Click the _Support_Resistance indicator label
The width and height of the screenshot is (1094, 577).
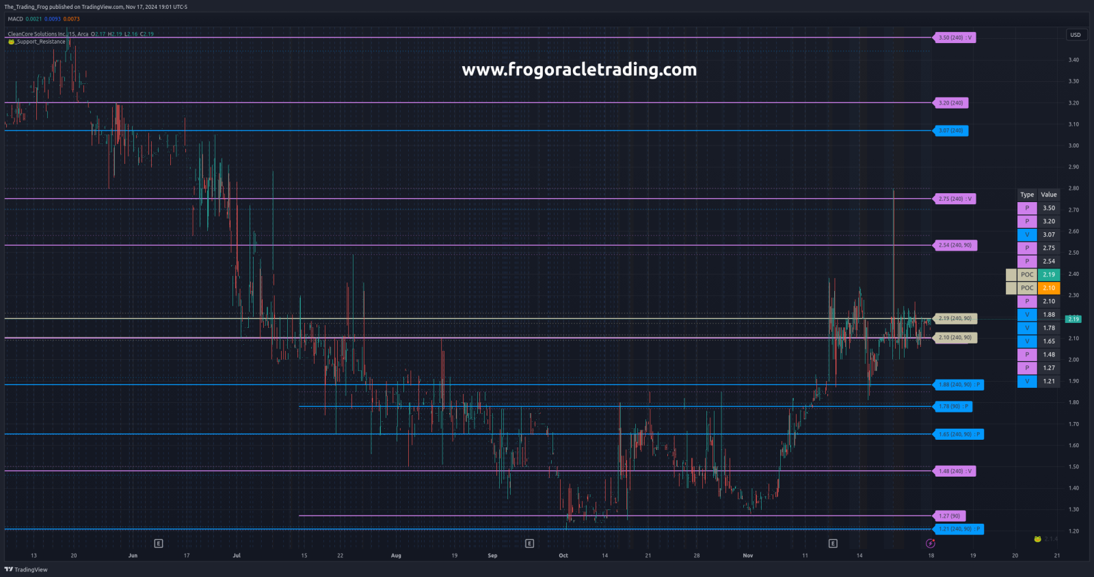pyautogui.click(x=41, y=42)
